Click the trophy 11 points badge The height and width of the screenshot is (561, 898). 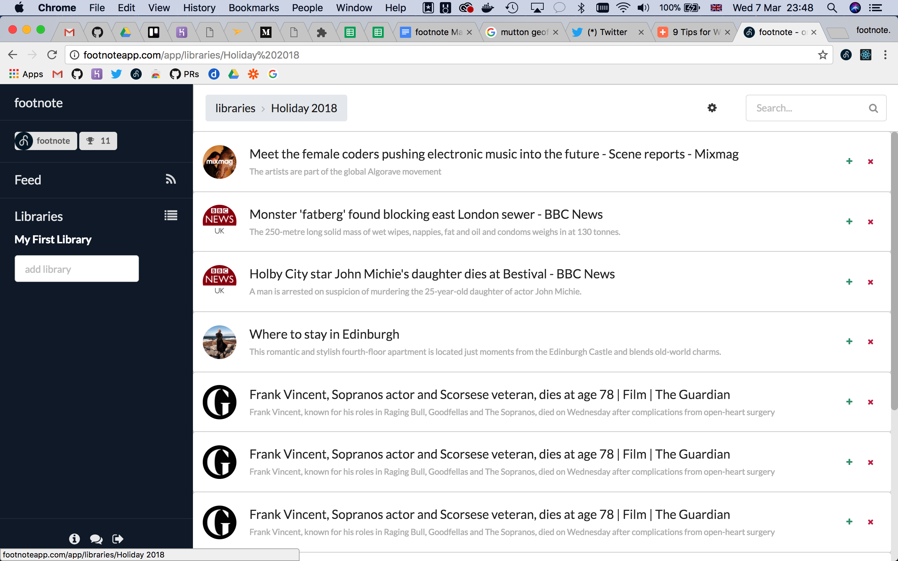tap(98, 141)
